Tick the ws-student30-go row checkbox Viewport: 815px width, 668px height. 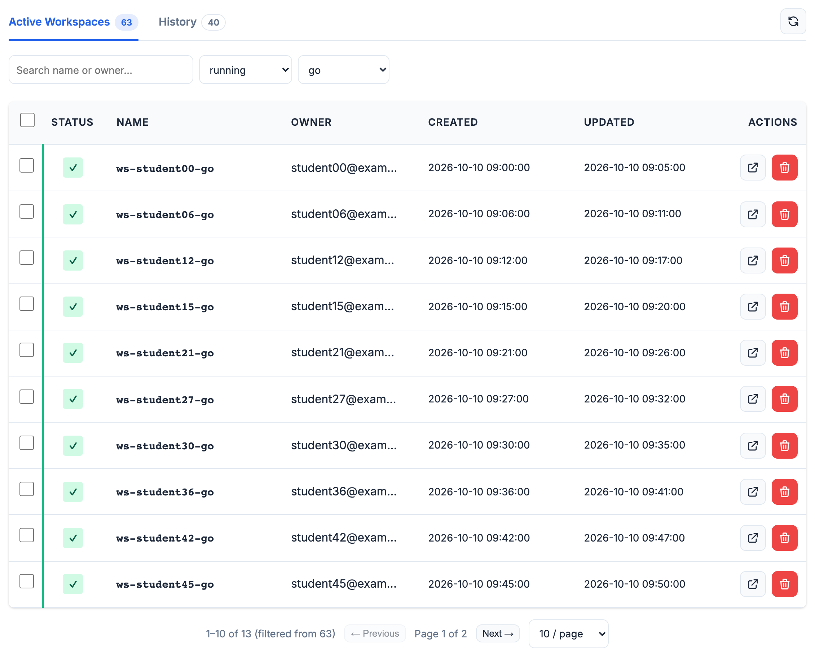[27, 443]
